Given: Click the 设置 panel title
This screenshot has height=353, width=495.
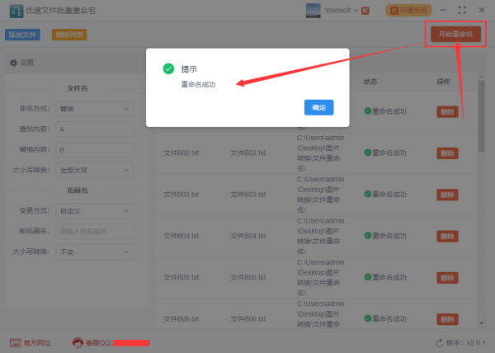Looking at the screenshot, I should (x=27, y=63).
